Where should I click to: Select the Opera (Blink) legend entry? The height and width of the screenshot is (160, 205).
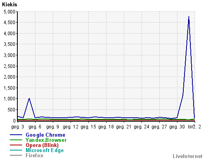tap(42, 145)
